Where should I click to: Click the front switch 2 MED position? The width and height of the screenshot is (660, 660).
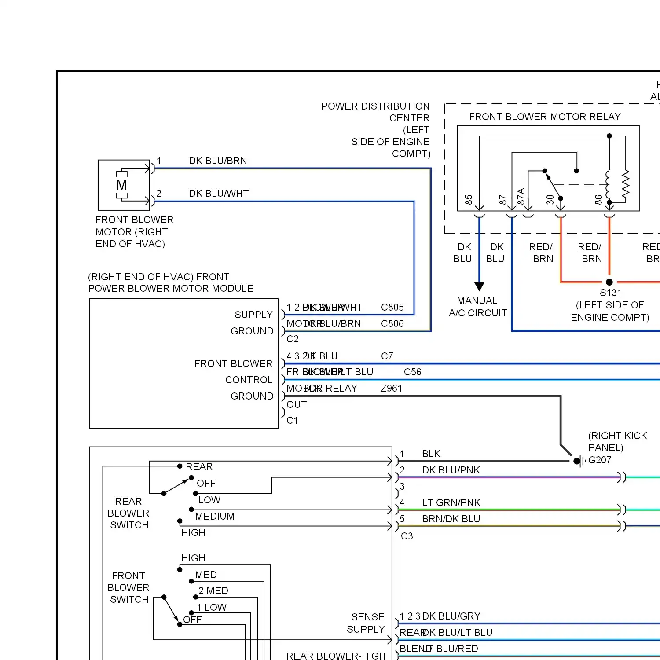click(213, 591)
